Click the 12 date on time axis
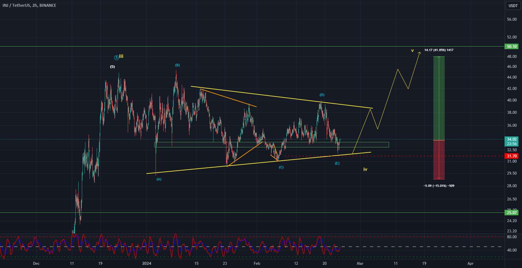 click(296, 263)
